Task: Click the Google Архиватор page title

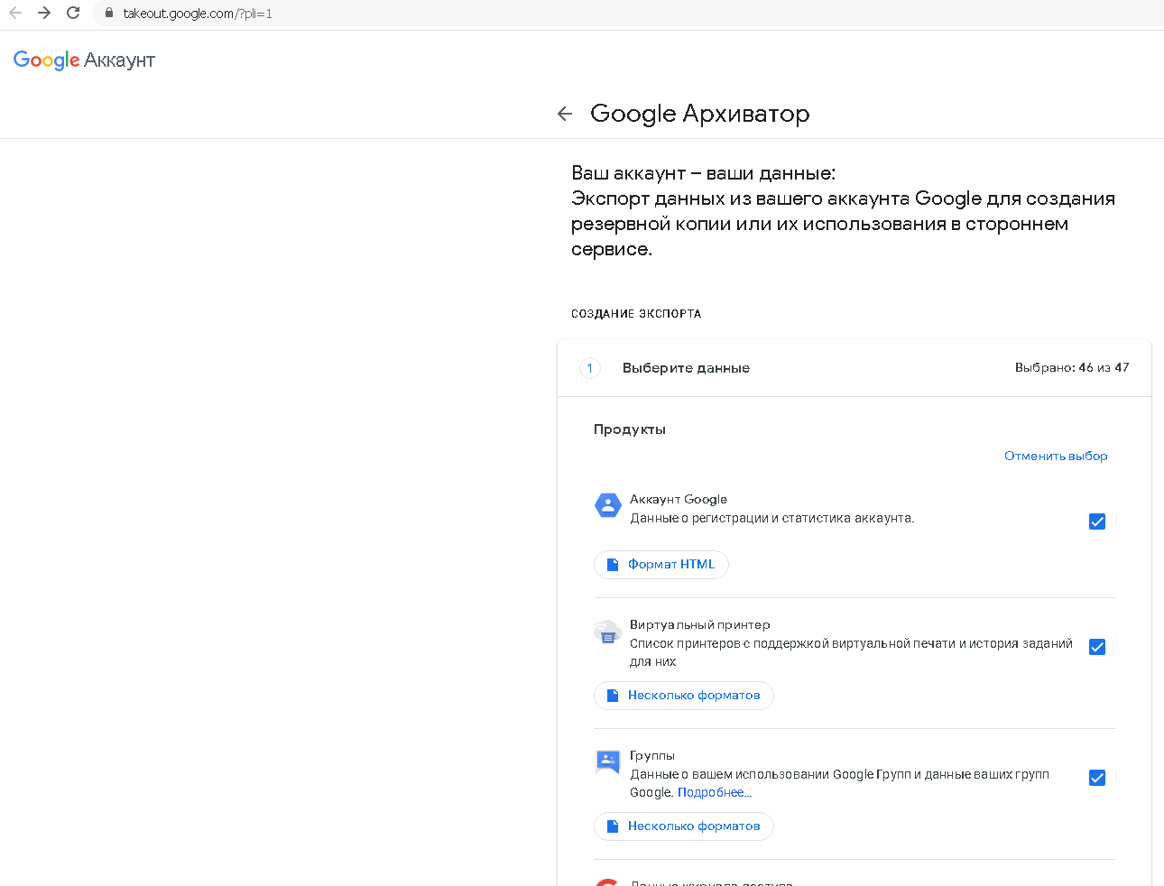Action: pyautogui.click(x=700, y=114)
